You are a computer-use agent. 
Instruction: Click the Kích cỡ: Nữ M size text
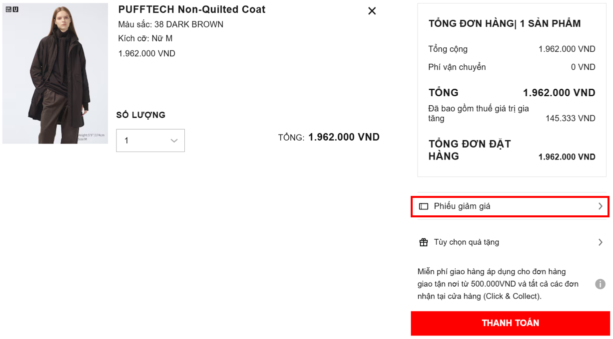click(x=145, y=38)
